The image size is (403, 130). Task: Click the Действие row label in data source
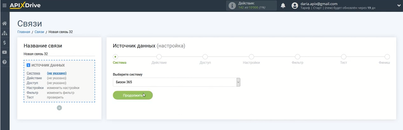coord(34,78)
